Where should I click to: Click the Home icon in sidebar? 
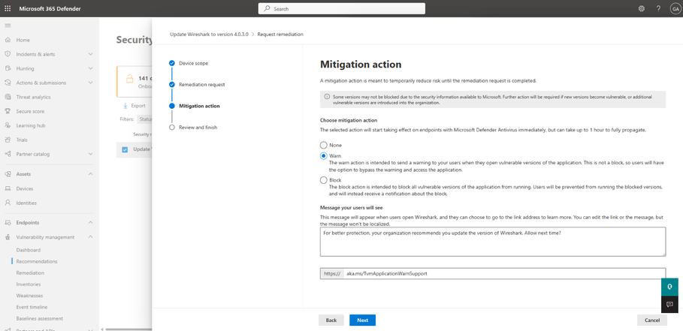[x=8, y=40]
